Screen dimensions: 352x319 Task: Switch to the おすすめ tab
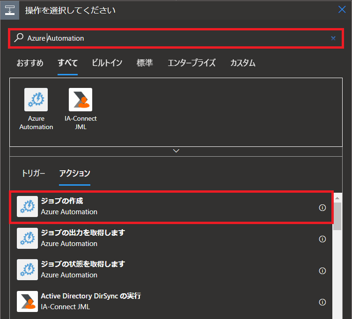point(30,63)
